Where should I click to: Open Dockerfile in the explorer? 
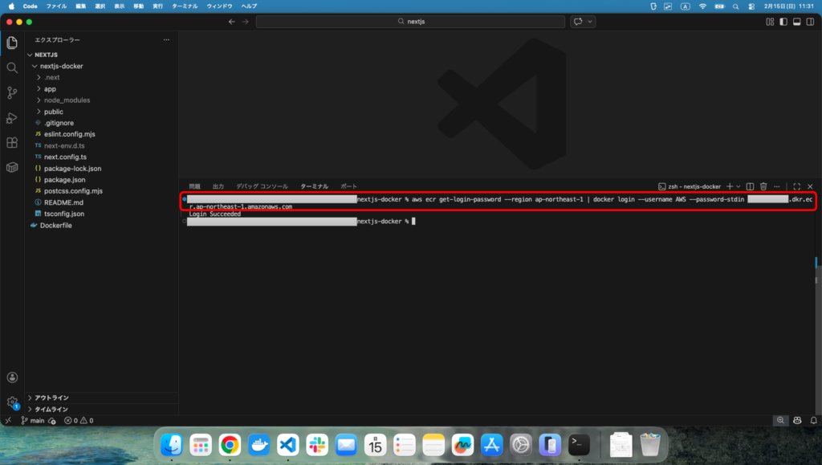(56, 226)
